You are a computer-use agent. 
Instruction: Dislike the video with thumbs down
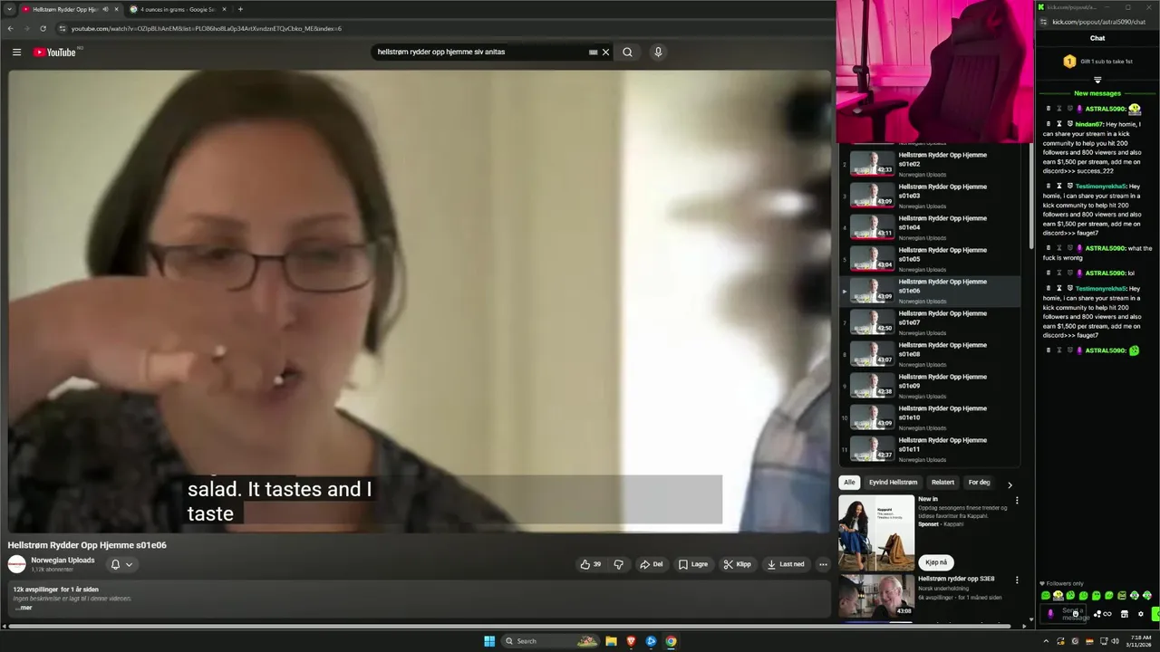[x=618, y=564]
